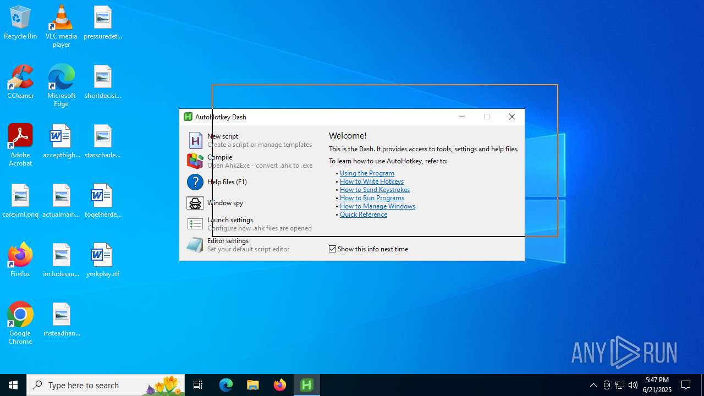Select the yorkplay.rtf document
This screenshot has height=396, width=704.
click(x=103, y=261)
